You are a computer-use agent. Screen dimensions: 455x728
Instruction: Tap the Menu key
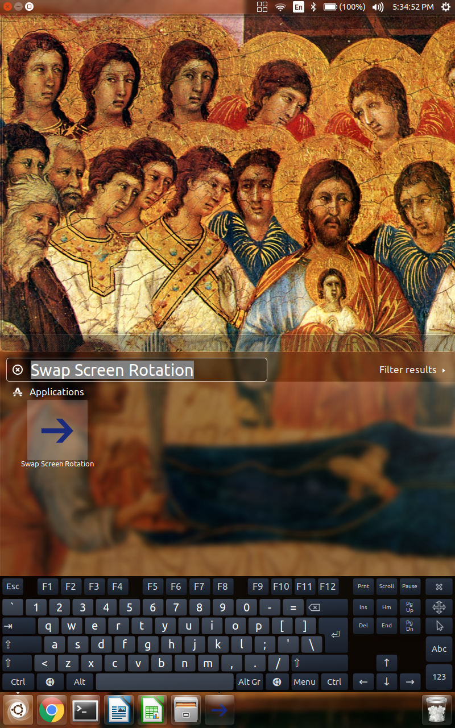(x=305, y=682)
